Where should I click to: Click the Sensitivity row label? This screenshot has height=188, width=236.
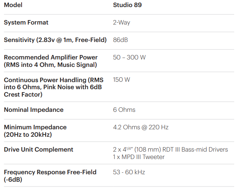[55, 40]
